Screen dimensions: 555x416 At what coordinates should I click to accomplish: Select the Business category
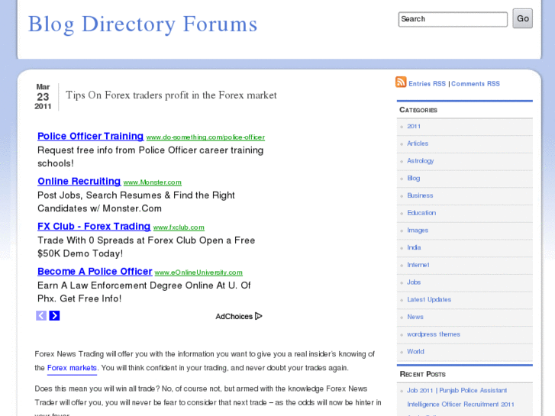point(420,195)
